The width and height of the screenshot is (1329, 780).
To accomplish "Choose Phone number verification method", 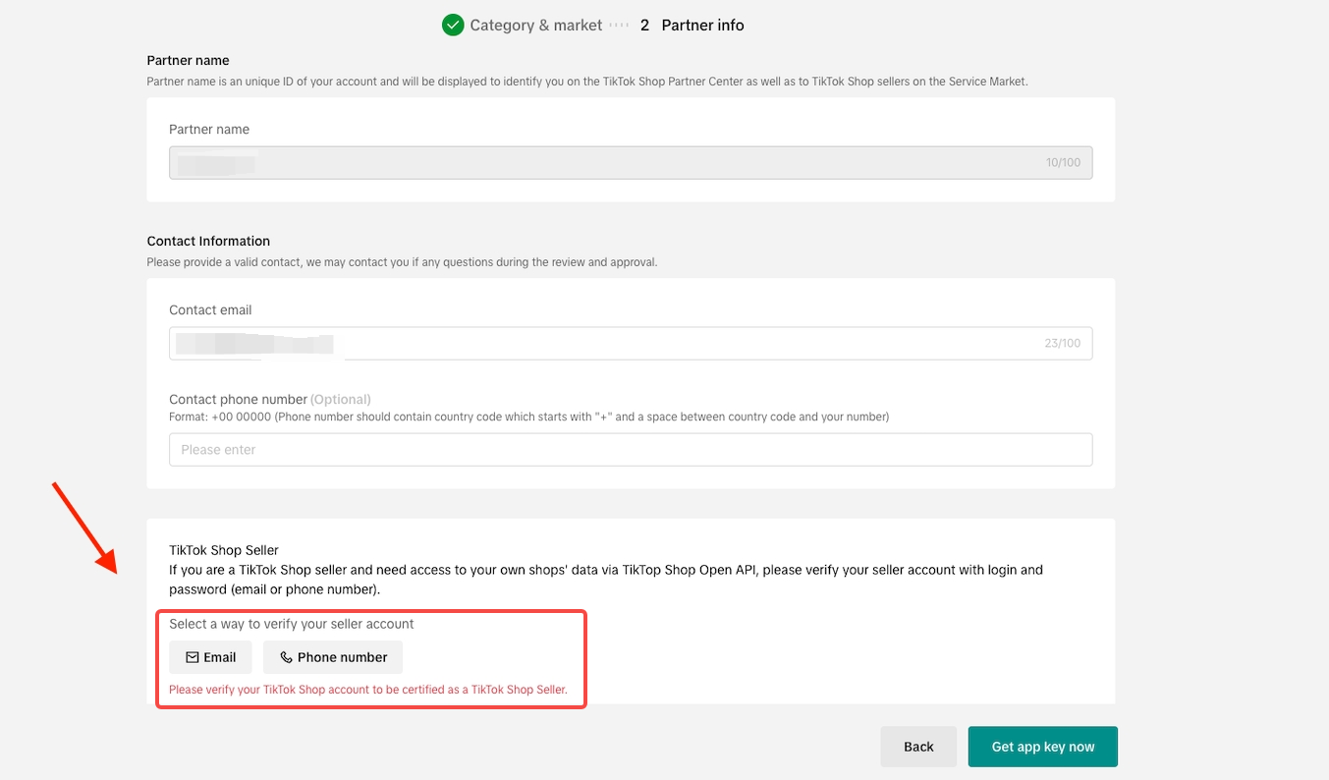I will point(333,657).
